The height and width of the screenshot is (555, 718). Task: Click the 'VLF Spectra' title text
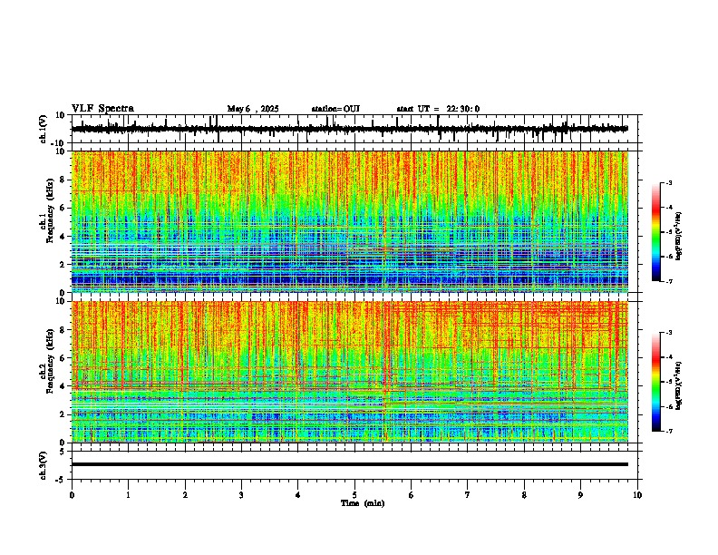(102, 109)
